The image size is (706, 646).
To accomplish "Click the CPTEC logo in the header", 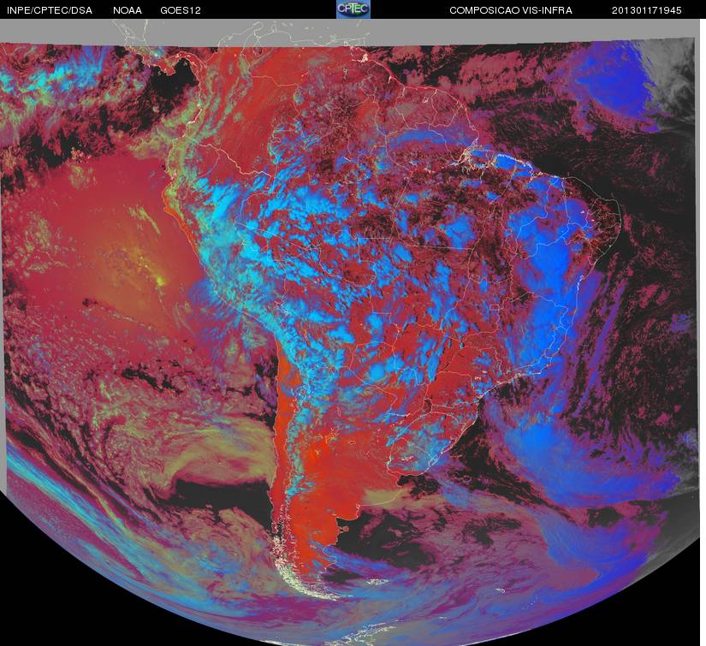I will point(353,9).
